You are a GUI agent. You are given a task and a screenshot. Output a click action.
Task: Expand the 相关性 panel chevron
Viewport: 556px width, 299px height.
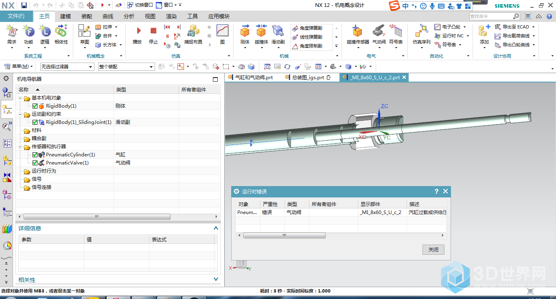point(216,279)
